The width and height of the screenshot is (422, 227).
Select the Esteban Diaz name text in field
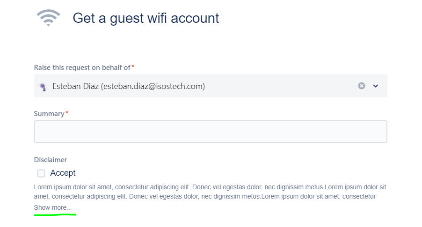75,86
